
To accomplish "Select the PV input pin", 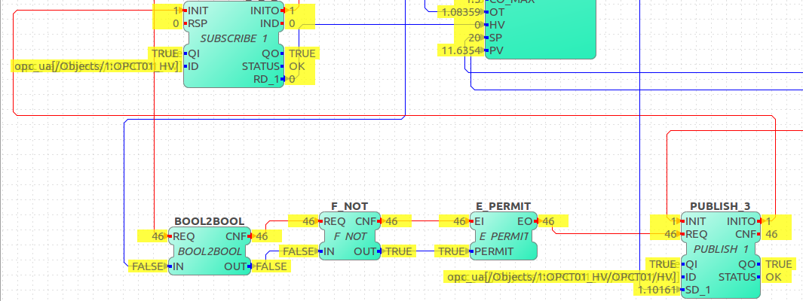I will tap(497, 50).
